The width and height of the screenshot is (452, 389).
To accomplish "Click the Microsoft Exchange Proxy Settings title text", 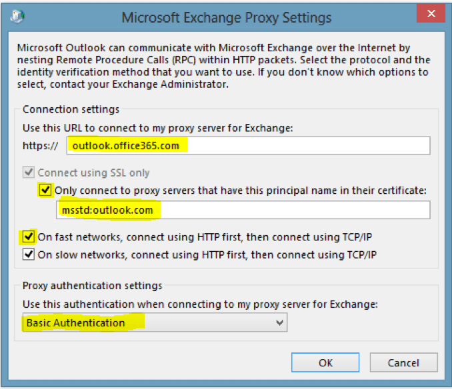I will click(227, 17).
